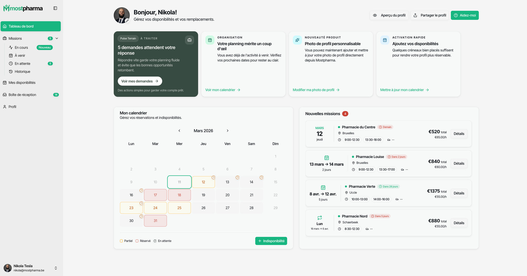
Task: Open Aperçu du profil with eye icon
Action: click(x=389, y=15)
